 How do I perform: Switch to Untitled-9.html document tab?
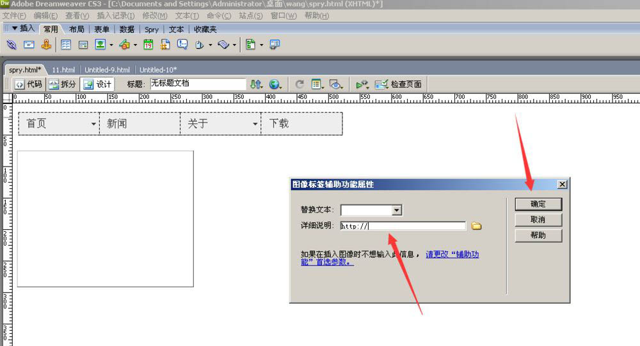[x=107, y=70]
